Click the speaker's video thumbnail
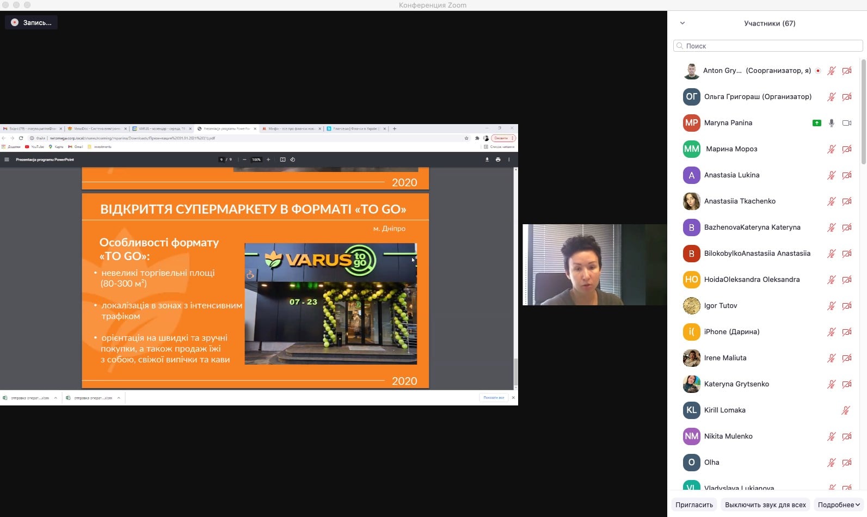This screenshot has width=867, height=517. 594,264
